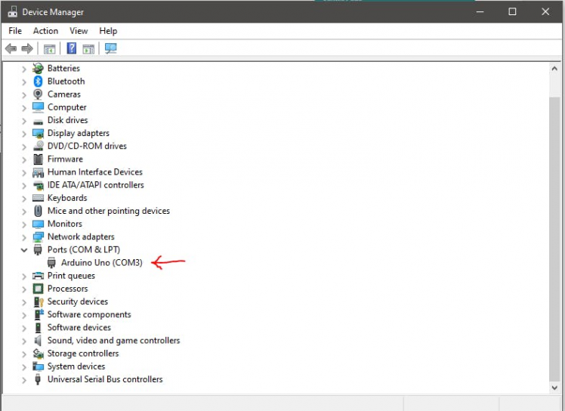Screen dimensions: 565x411
Task: Click the Network adapters icon
Action: (38, 236)
